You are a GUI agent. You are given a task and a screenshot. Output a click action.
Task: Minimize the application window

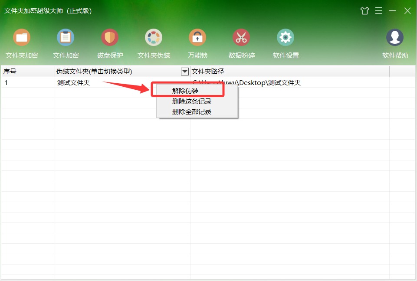pos(393,11)
